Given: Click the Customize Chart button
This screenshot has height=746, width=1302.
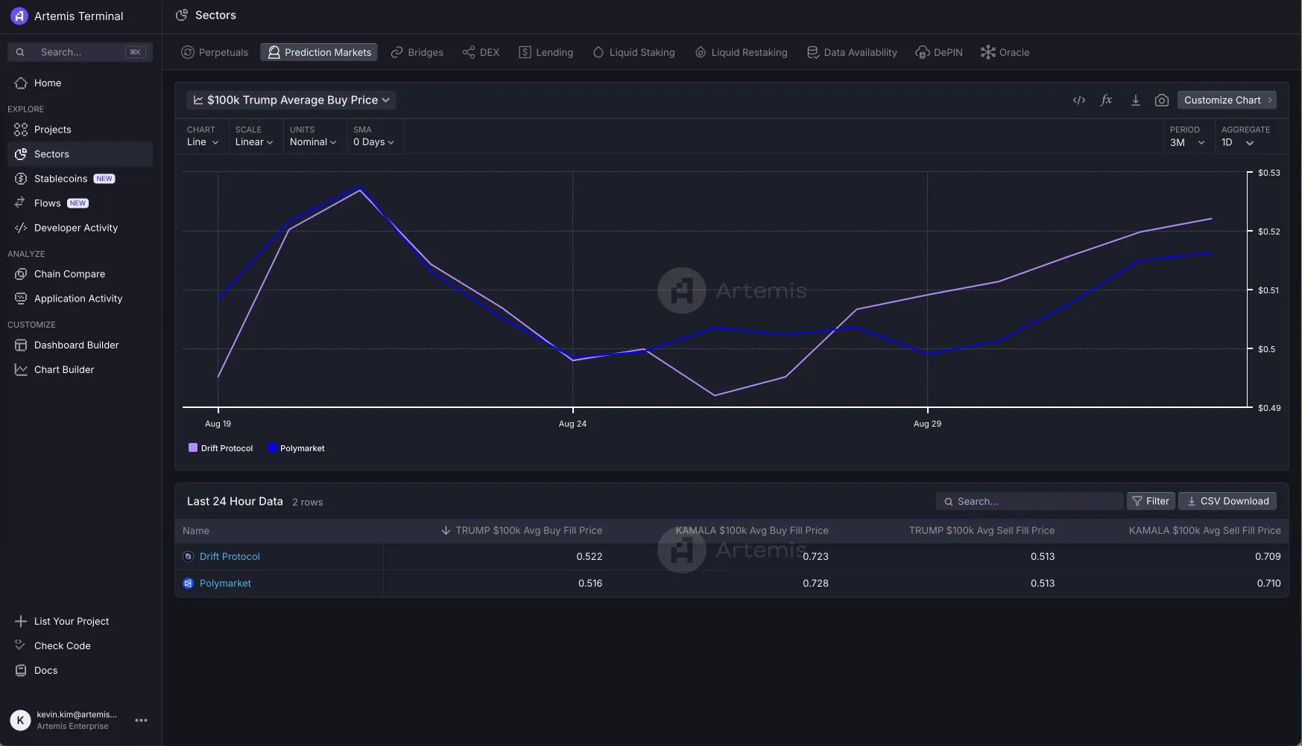Looking at the screenshot, I should [1227, 100].
